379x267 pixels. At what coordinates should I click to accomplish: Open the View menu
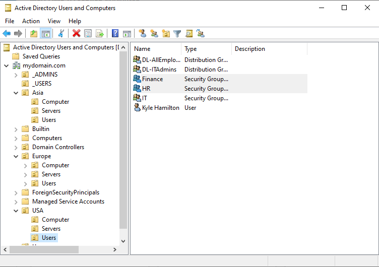pos(54,21)
